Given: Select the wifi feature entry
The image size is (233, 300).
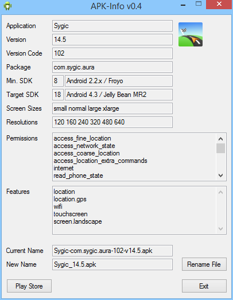Looking at the screenshot, I should click(58, 207).
